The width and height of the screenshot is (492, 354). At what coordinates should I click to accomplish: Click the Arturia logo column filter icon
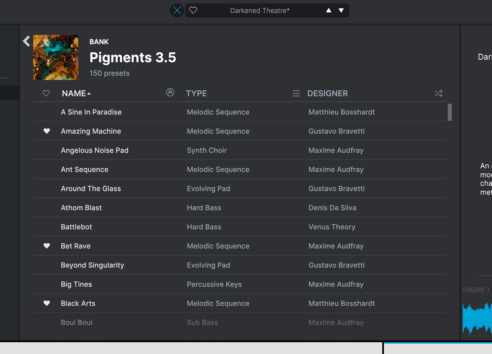[x=170, y=92]
